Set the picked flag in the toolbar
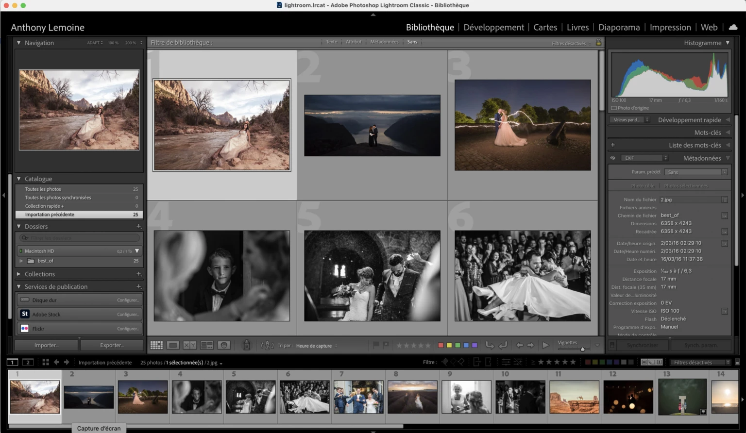Viewport: 746px width, 433px height. coord(375,345)
